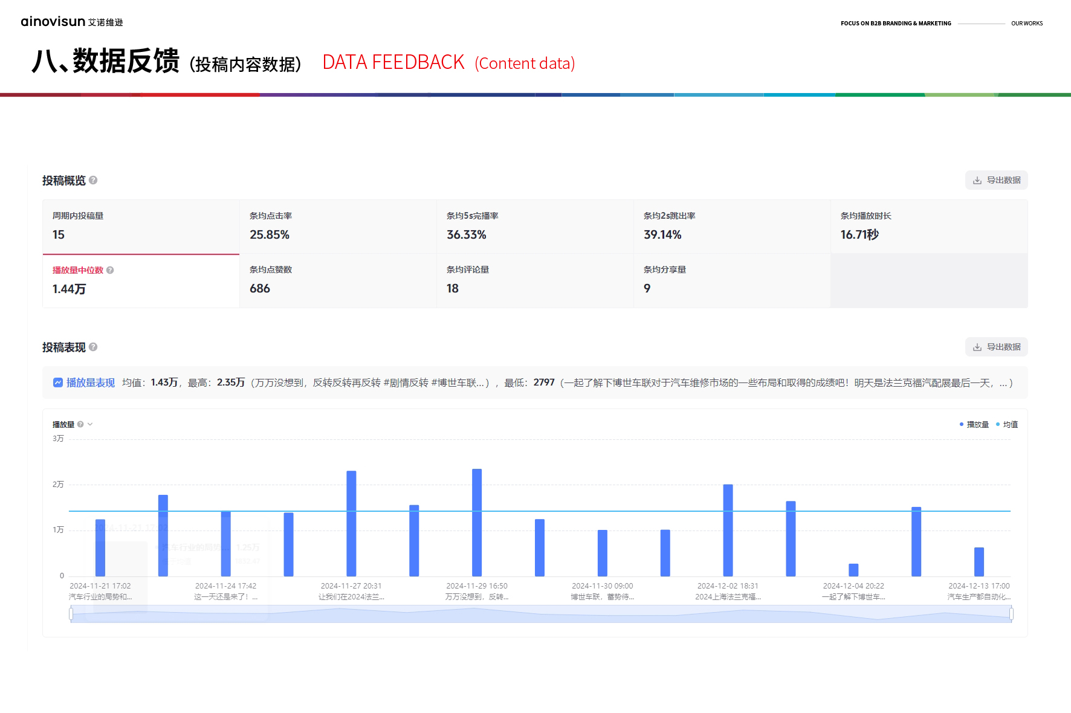The width and height of the screenshot is (1071, 713).
Task: Expand the 播放量 metric dropdown chevron
Action: 90,424
